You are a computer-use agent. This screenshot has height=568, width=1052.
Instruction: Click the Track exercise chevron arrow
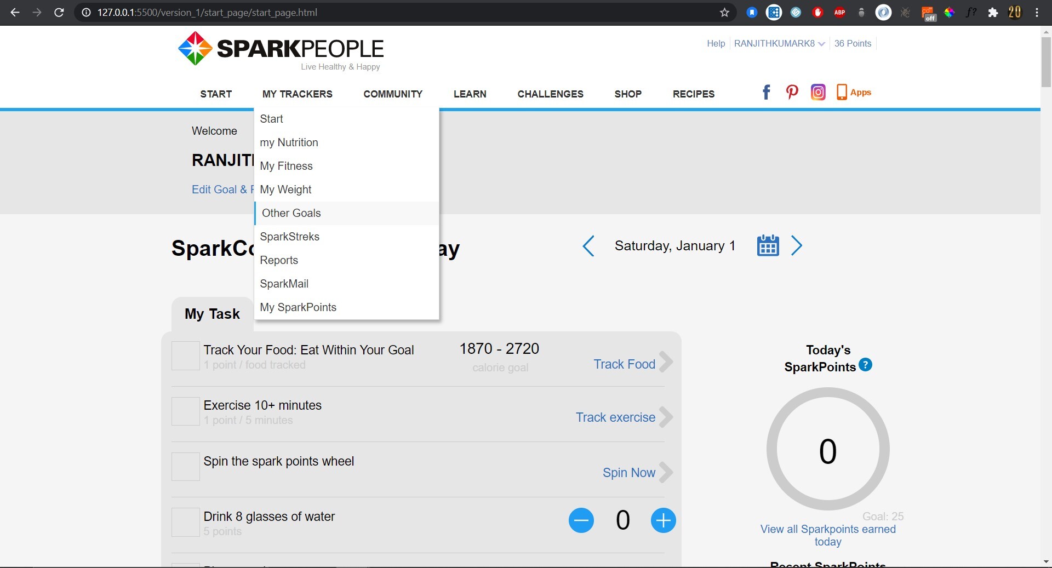[666, 417]
